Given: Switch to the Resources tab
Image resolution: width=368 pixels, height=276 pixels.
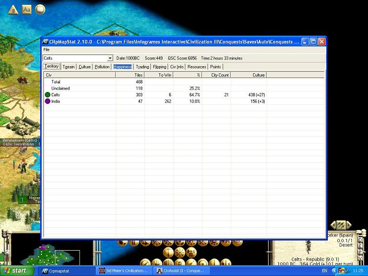Looking at the screenshot, I should click(196, 67).
